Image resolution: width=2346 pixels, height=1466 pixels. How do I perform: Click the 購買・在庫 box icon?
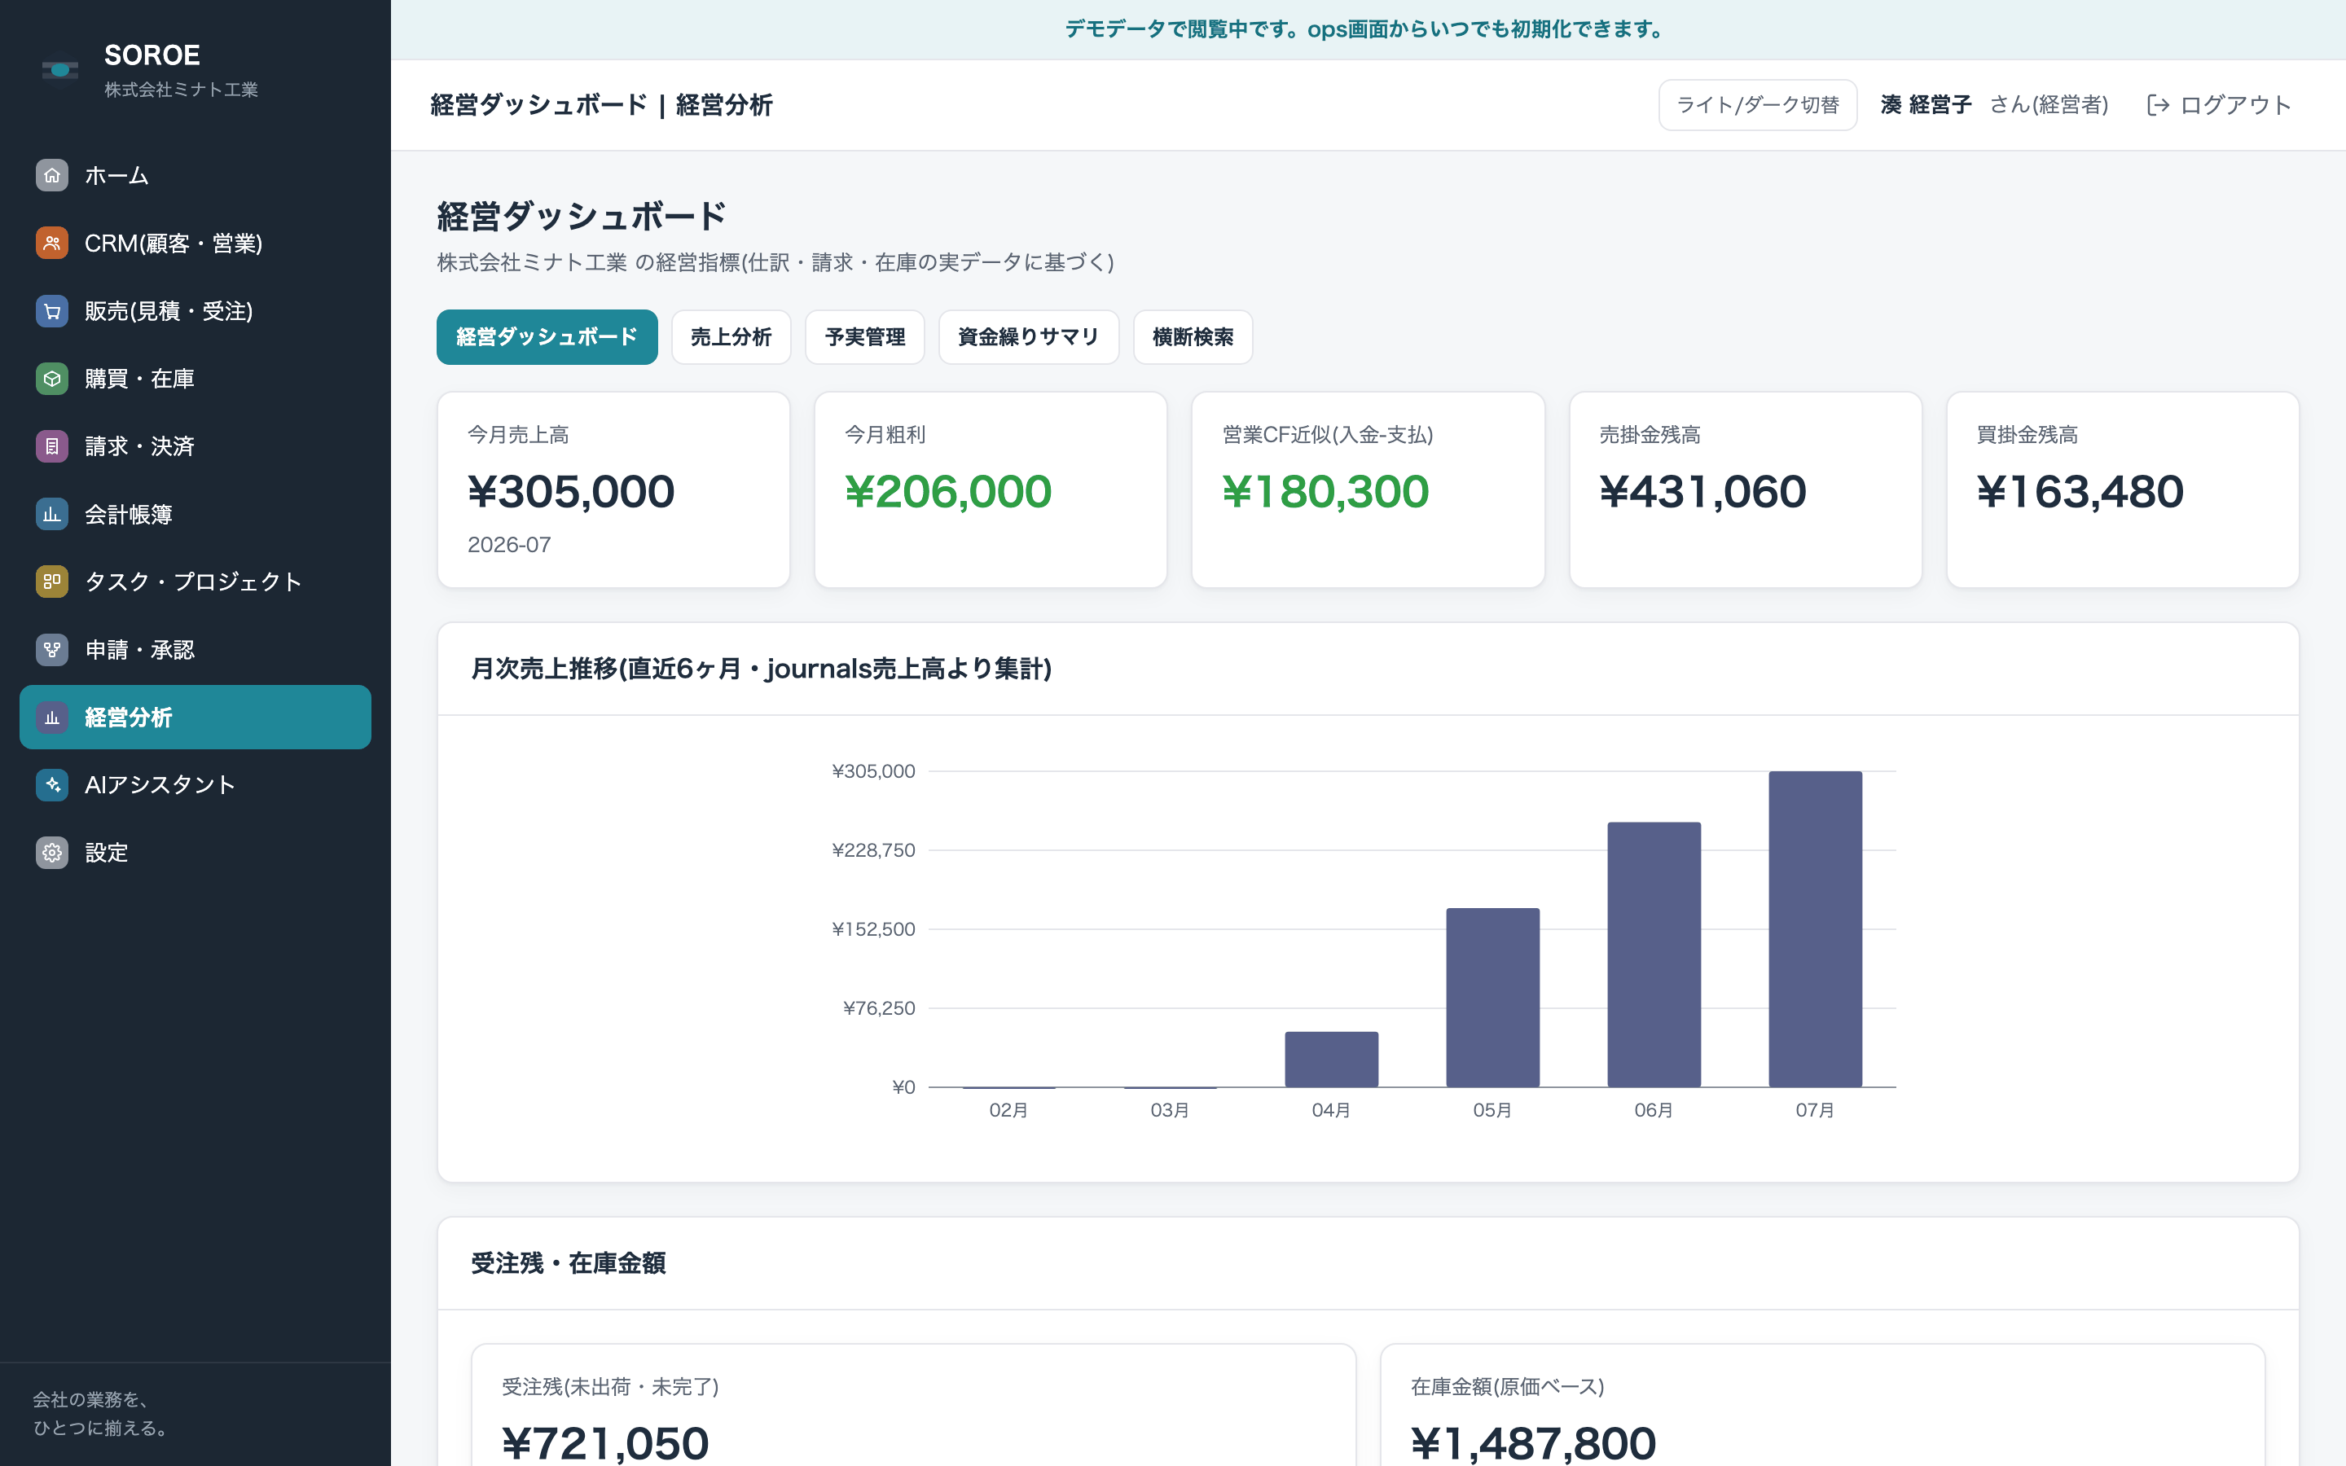[x=52, y=378]
